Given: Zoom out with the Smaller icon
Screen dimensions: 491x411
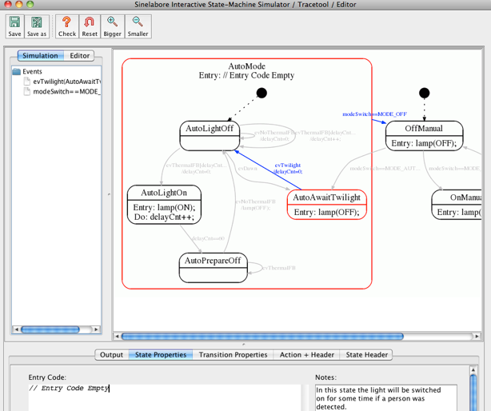Looking at the screenshot, I should [138, 26].
